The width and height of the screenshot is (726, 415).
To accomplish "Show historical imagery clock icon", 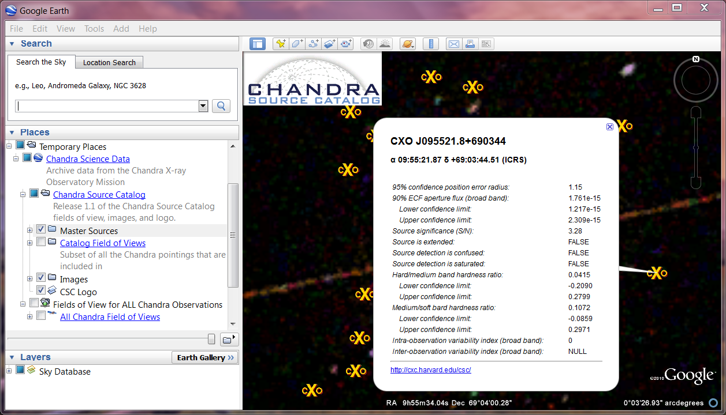I will tap(368, 44).
